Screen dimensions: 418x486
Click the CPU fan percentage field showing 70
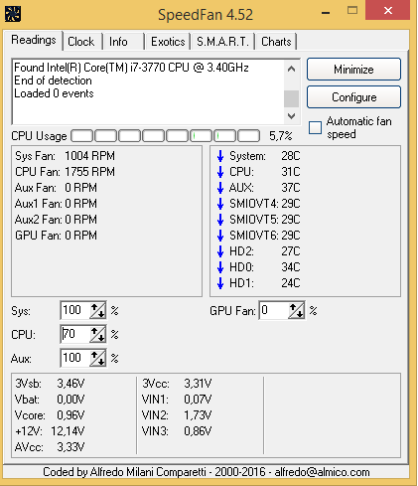75,334
